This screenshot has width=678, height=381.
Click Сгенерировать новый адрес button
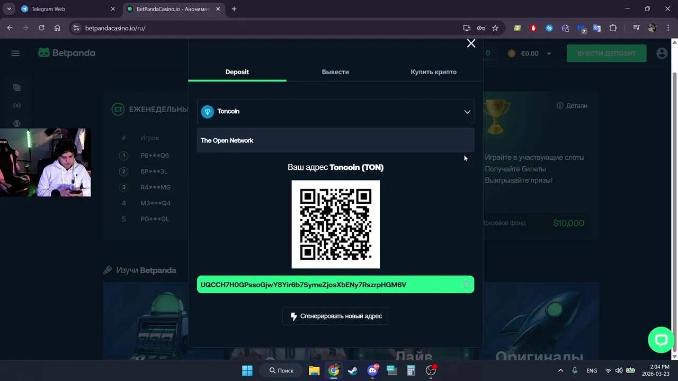coord(335,316)
